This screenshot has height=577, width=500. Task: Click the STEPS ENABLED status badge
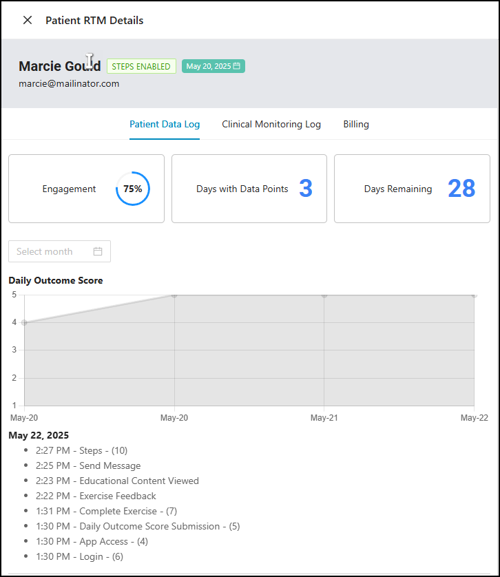pos(141,66)
